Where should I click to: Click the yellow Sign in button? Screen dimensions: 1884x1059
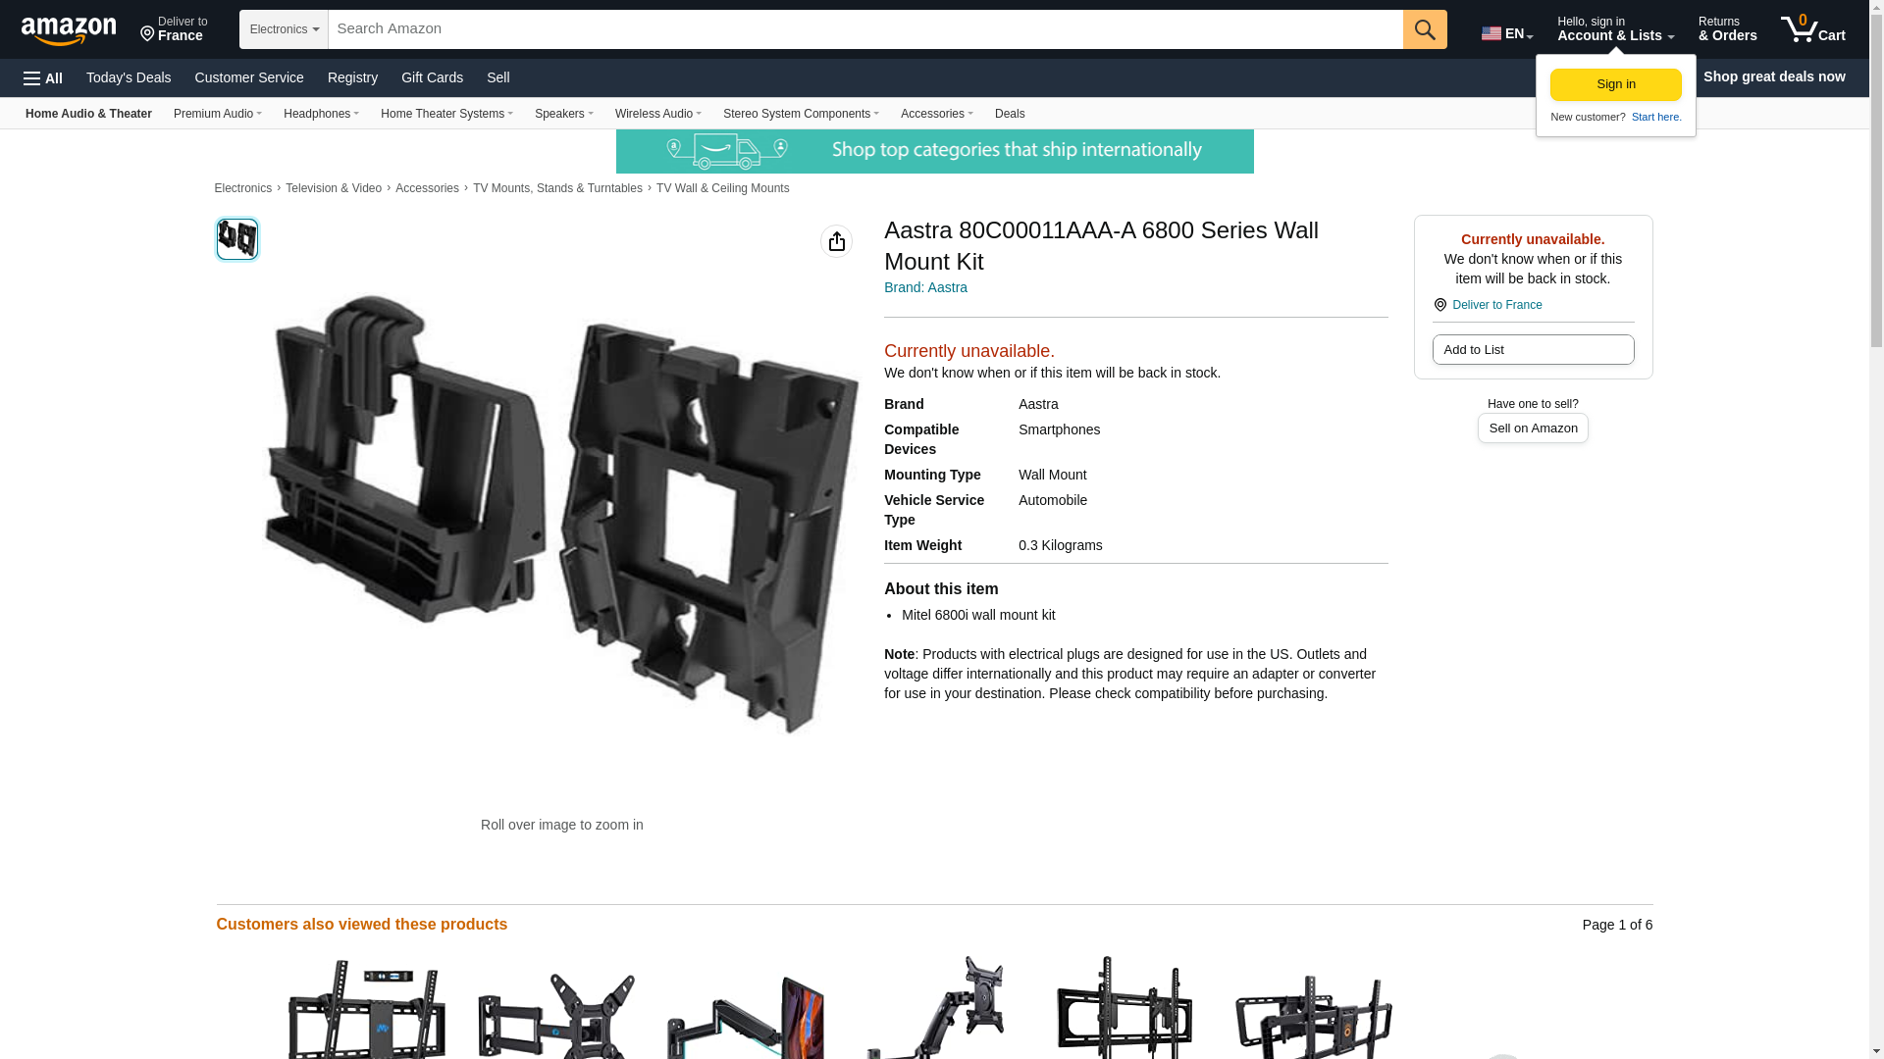[x=1615, y=84]
